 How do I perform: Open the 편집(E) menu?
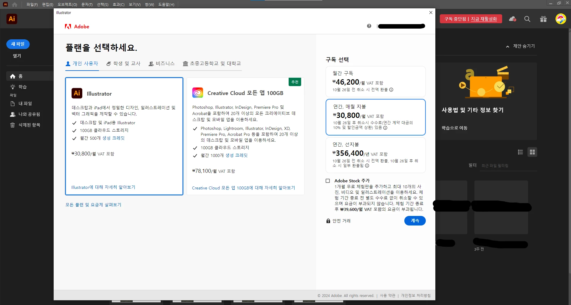pyautogui.click(x=48, y=4)
